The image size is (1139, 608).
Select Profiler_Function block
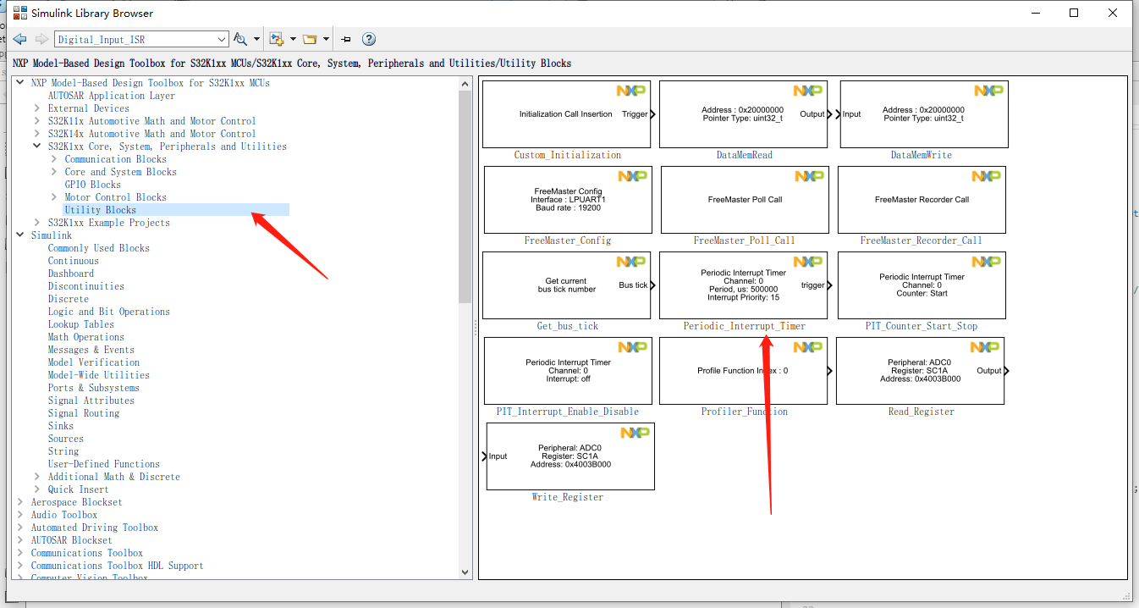pyautogui.click(x=743, y=371)
